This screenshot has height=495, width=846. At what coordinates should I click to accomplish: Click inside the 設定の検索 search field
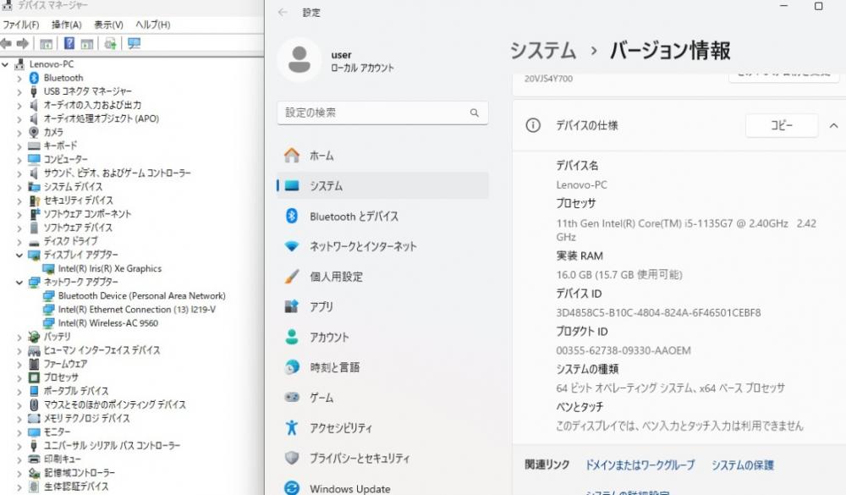click(382, 113)
